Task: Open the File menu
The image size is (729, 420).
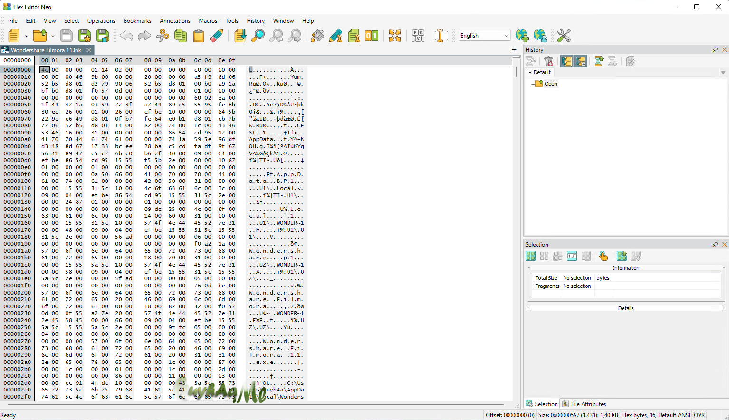Action: (13, 21)
